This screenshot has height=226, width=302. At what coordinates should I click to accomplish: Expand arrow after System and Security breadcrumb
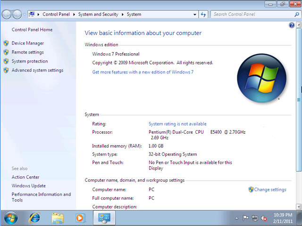tap(123, 15)
